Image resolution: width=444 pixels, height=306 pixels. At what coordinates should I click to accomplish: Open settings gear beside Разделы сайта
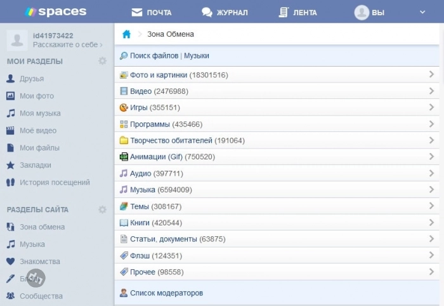pyautogui.click(x=102, y=210)
